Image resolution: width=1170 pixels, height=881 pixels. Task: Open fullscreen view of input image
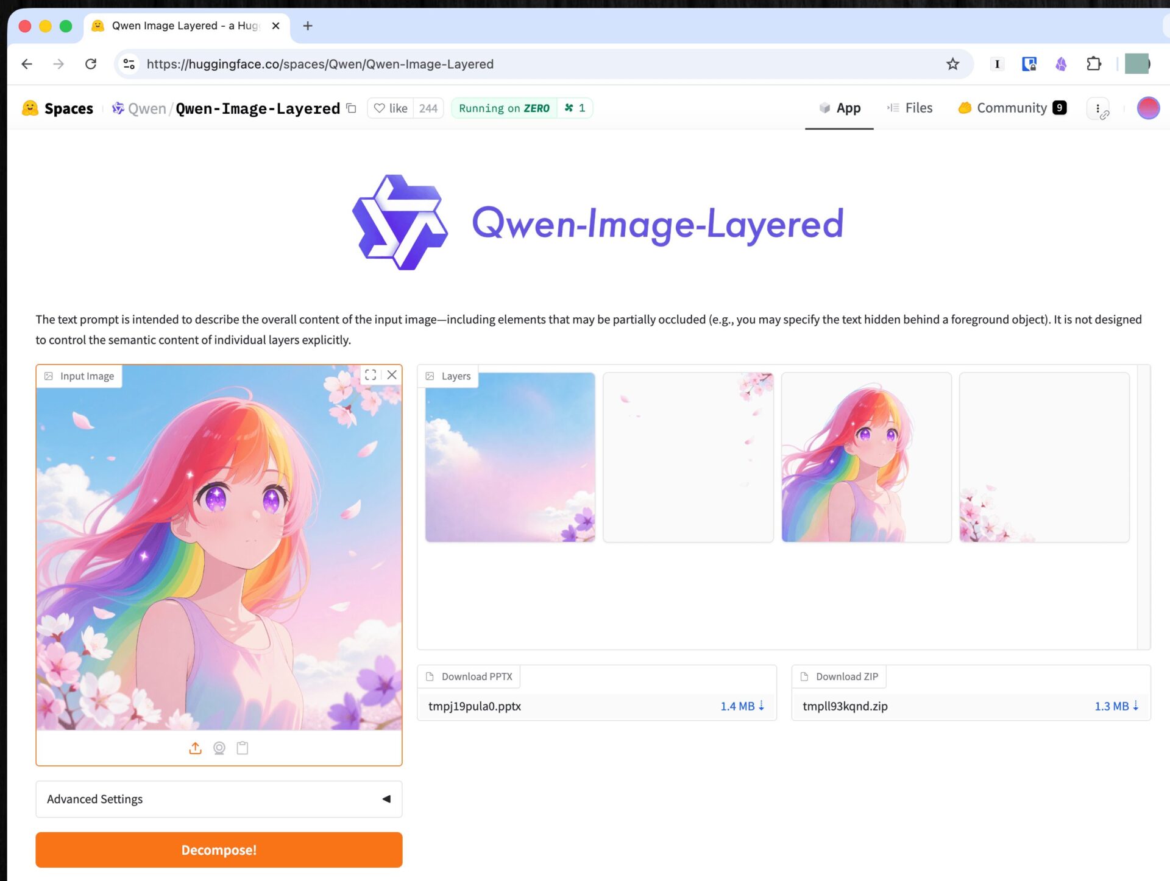pyautogui.click(x=370, y=375)
